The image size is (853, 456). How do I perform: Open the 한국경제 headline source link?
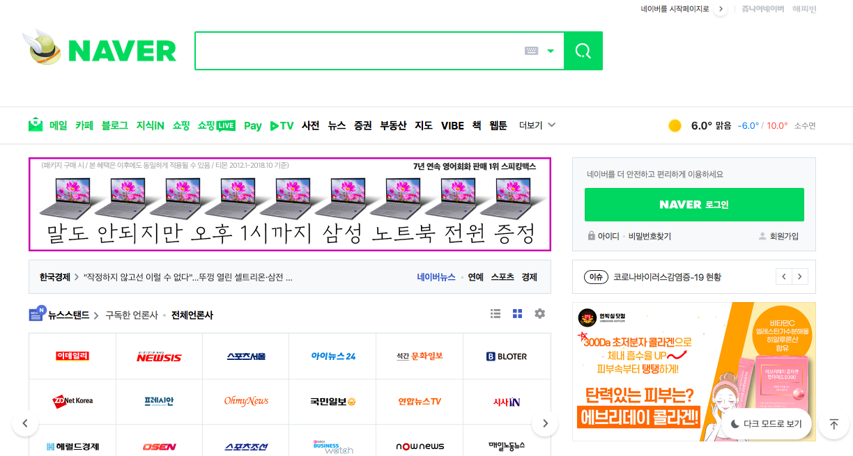[x=55, y=277]
